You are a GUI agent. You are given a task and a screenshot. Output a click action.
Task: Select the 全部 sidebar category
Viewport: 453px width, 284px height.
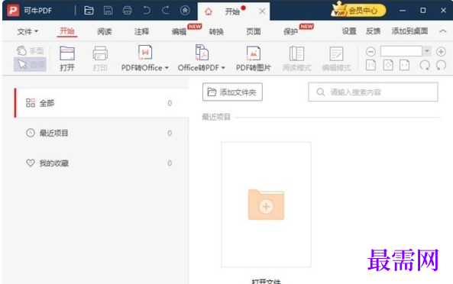102,103
